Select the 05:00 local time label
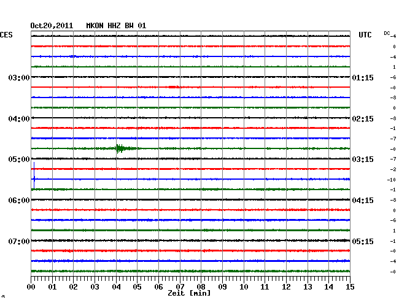399x303 pixels. click(x=19, y=159)
